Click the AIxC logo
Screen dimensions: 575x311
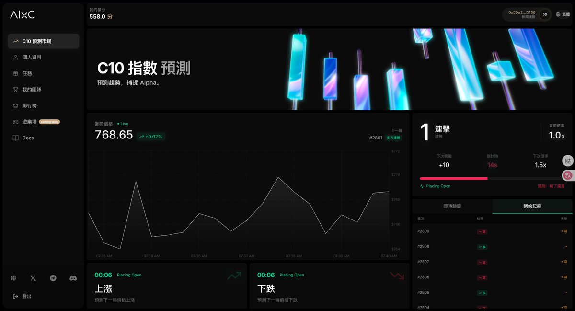click(x=23, y=15)
